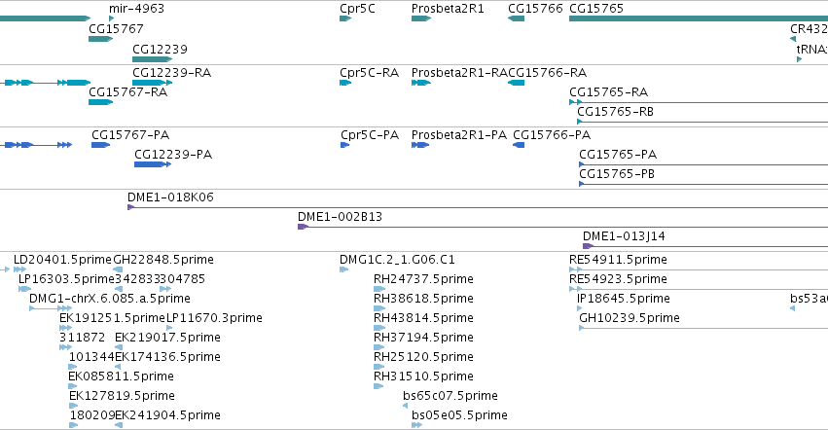Click the GH10239.5prime EST feature
828x430 pixels.
pyautogui.click(x=703, y=328)
